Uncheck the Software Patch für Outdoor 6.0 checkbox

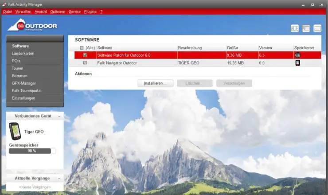[85, 55]
